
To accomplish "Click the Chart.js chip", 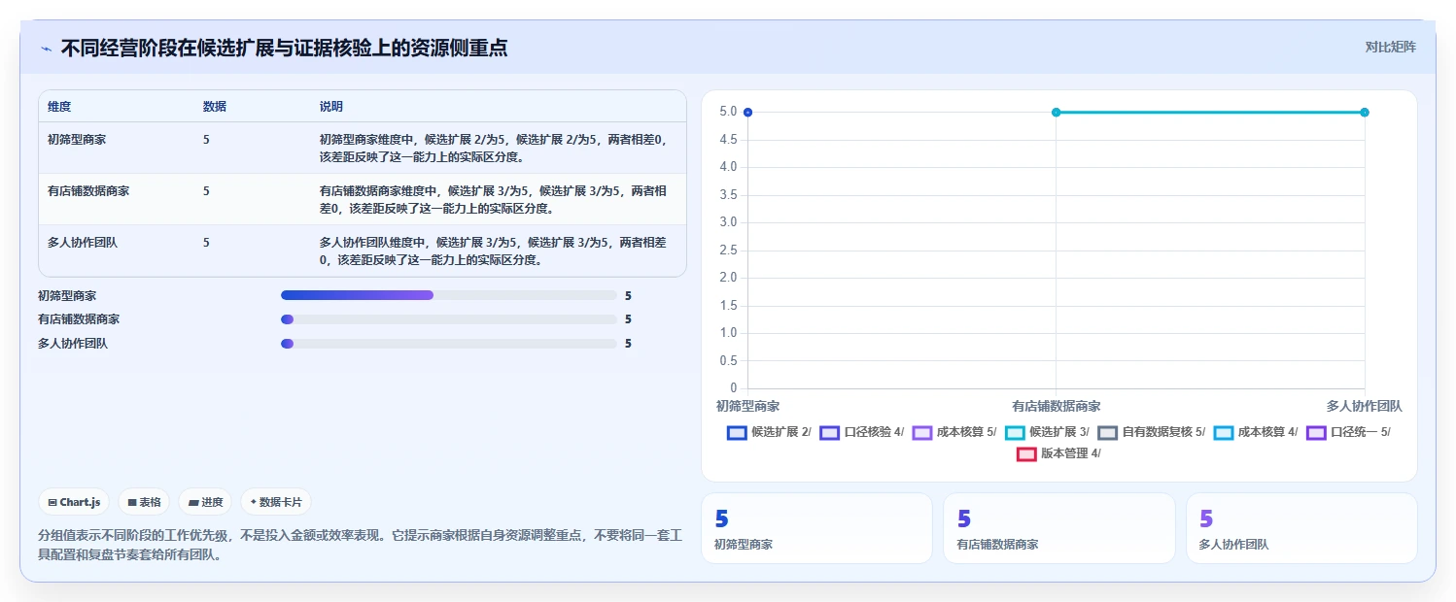I will click(x=75, y=502).
